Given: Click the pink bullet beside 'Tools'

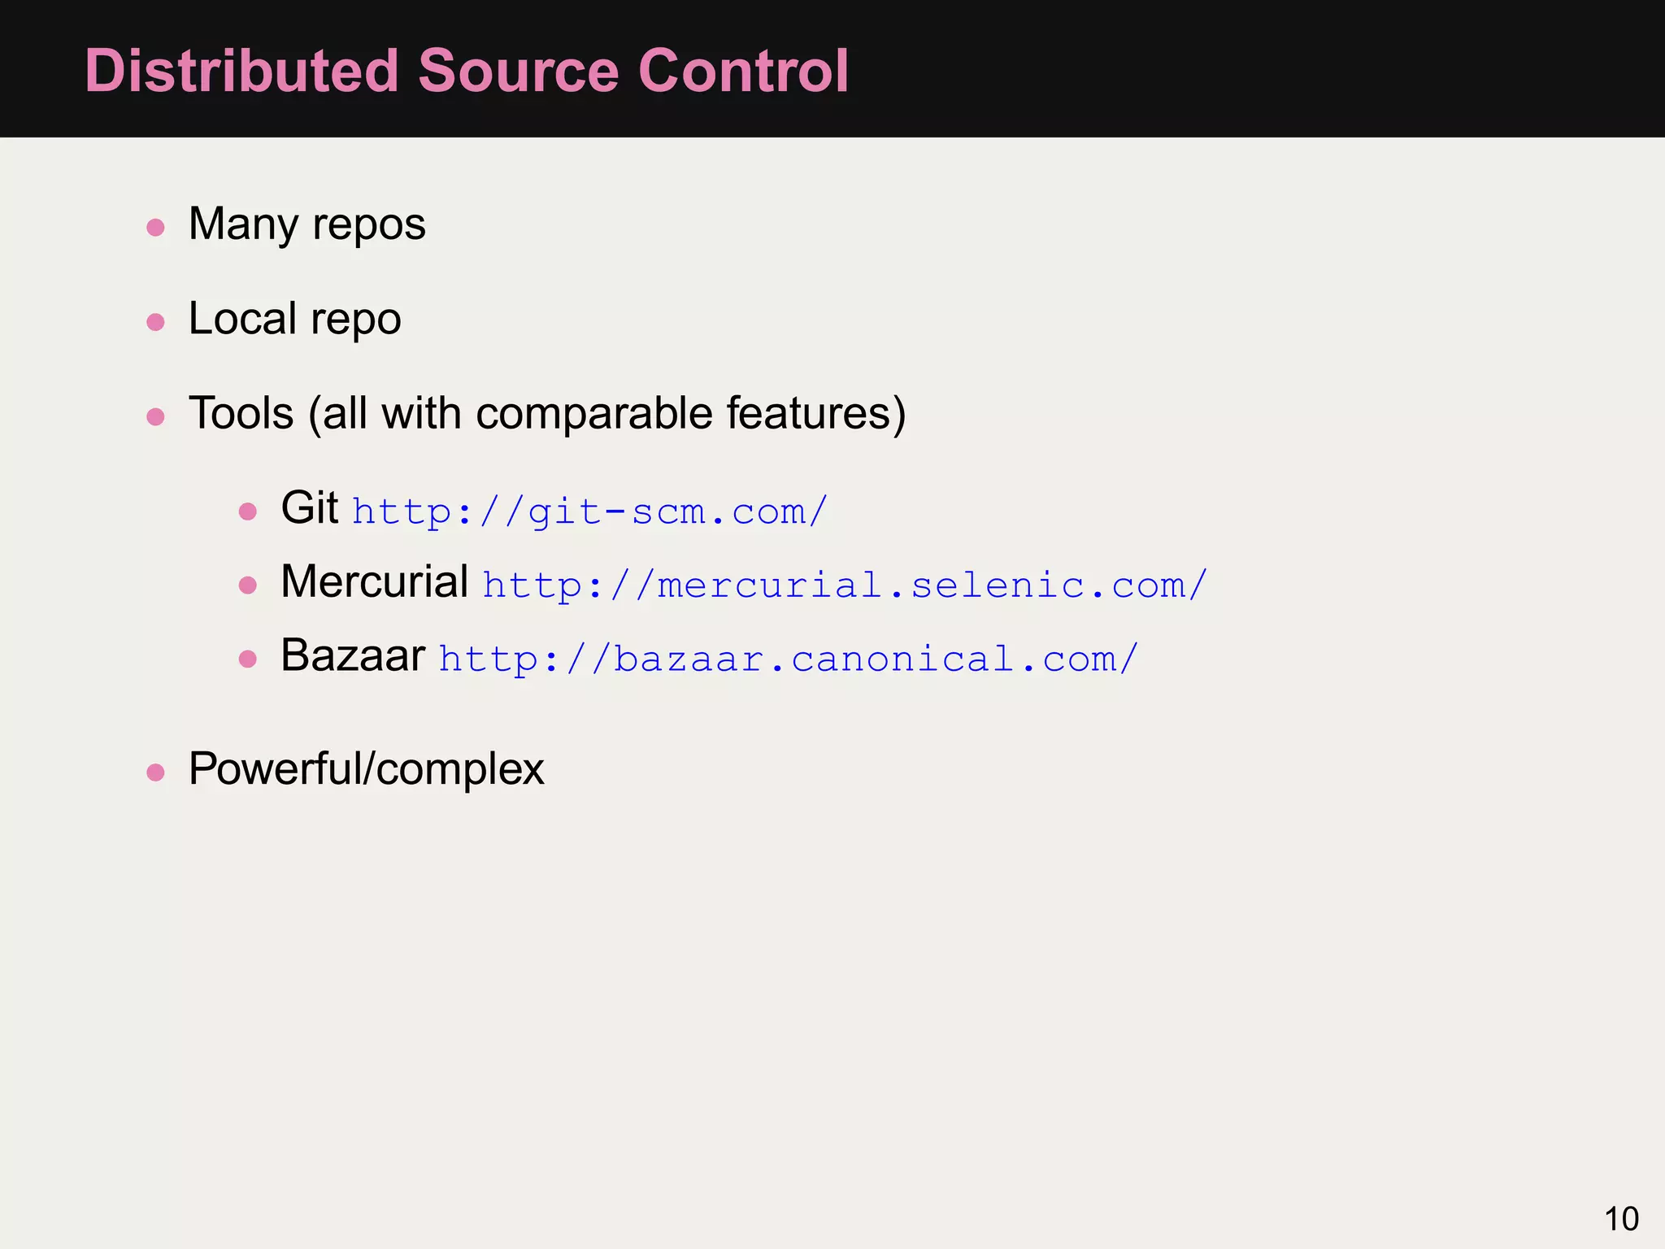Looking at the screenshot, I should click(155, 417).
